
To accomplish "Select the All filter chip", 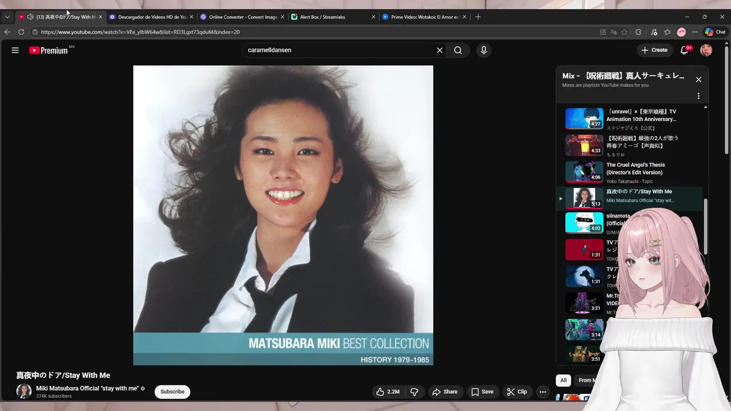I will [x=563, y=380].
